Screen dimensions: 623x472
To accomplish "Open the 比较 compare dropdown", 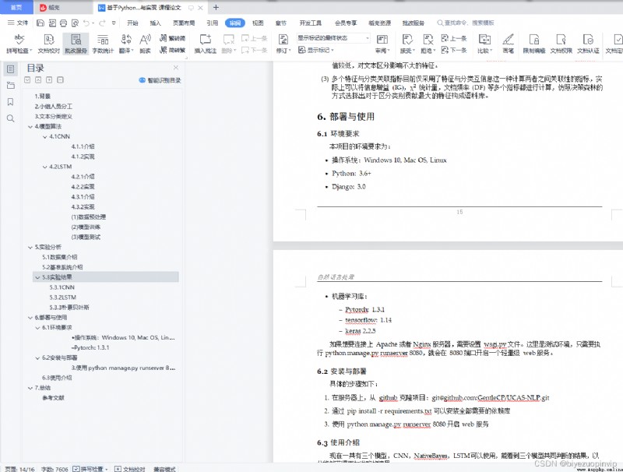I will click(x=484, y=44).
